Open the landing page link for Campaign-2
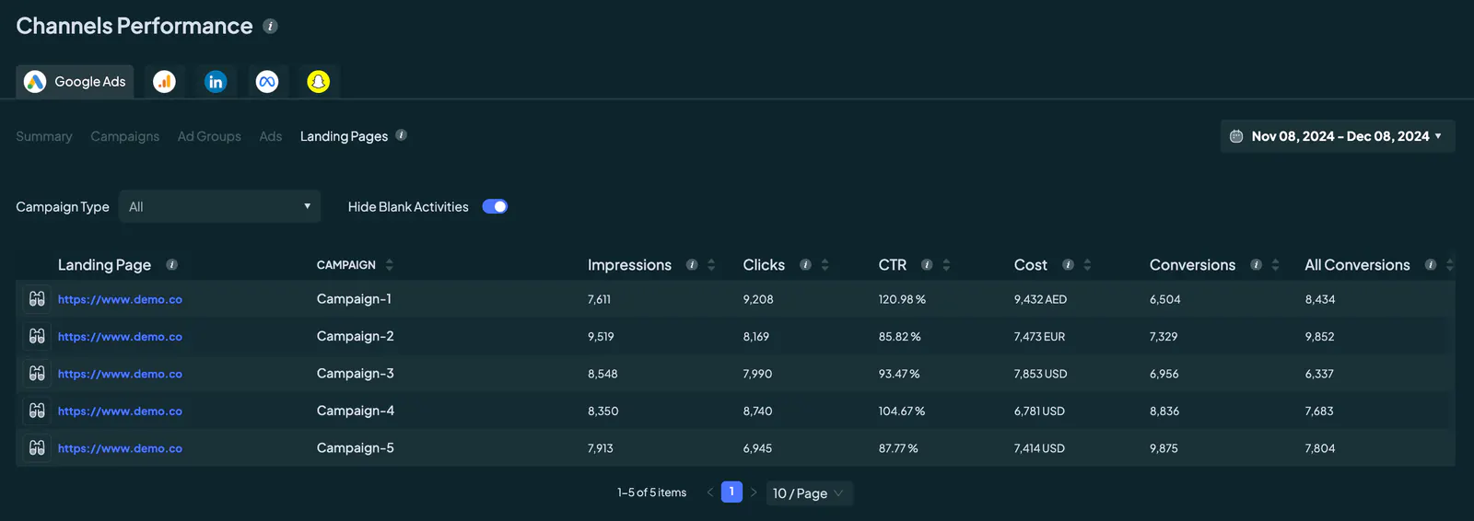Screen dimensions: 1474x521 pyautogui.click(x=120, y=337)
